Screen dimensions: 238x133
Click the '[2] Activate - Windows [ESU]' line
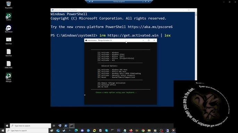(111, 54)
